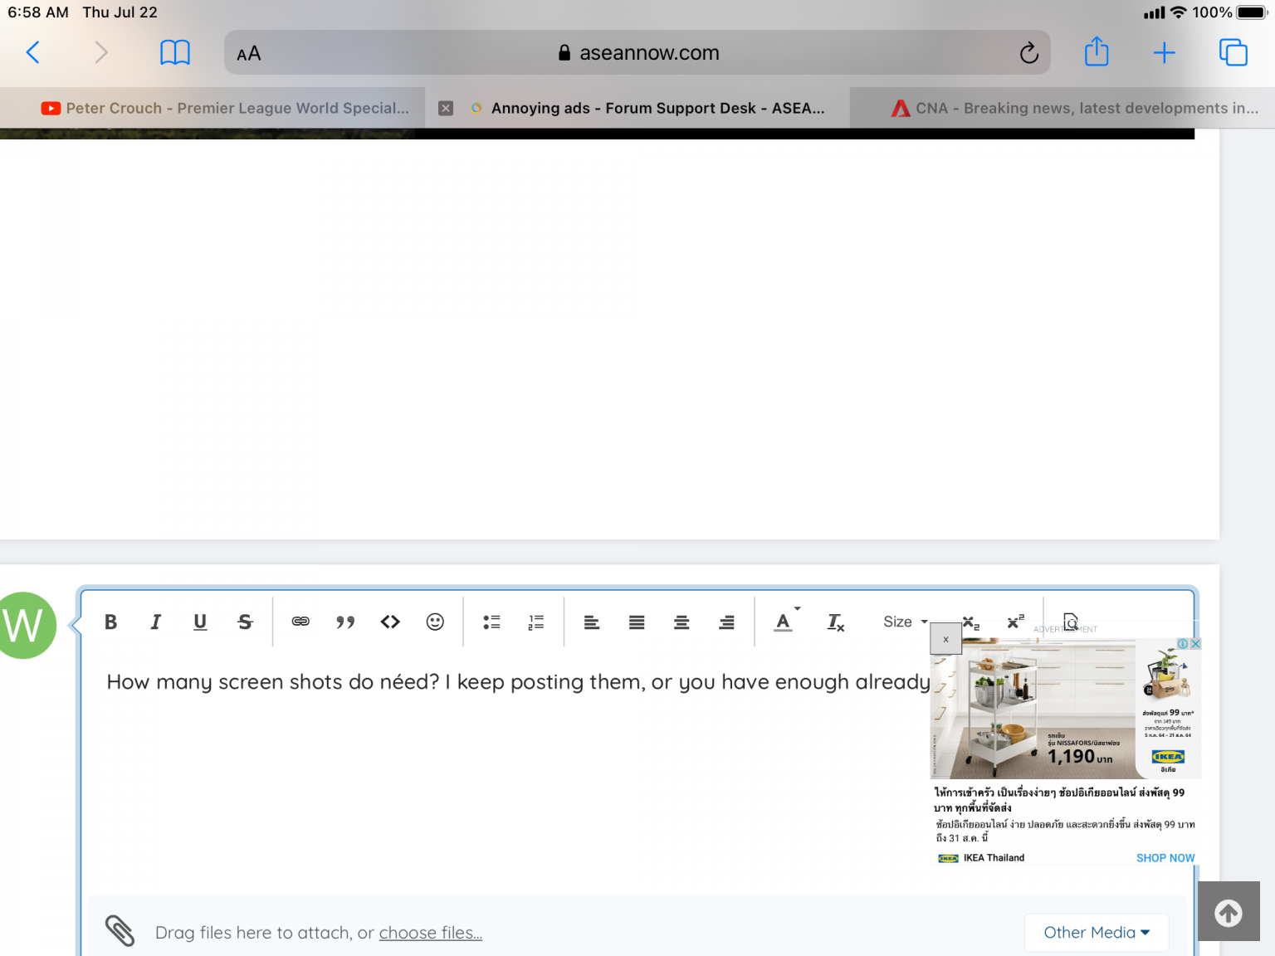
Task: Toggle underline formatting
Action: [199, 622]
